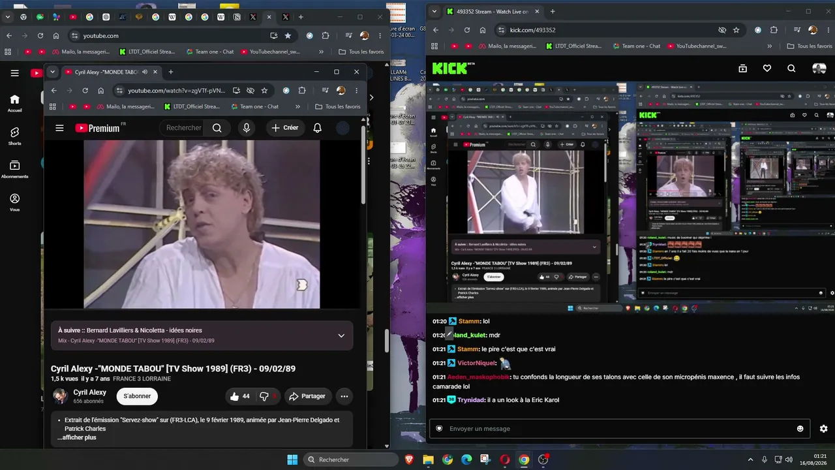Open Trynidad's username in Kick chat

coord(471,400)
